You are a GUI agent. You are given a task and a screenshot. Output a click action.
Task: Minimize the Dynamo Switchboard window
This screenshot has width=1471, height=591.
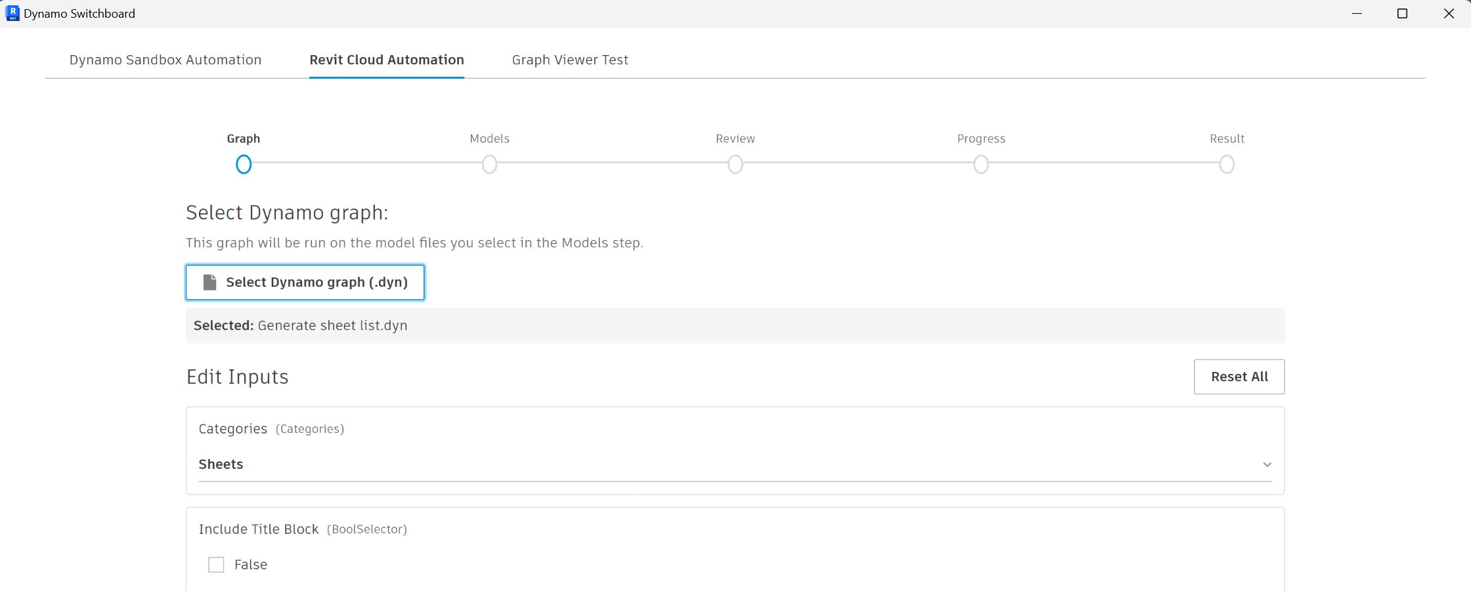point(1357,13)
